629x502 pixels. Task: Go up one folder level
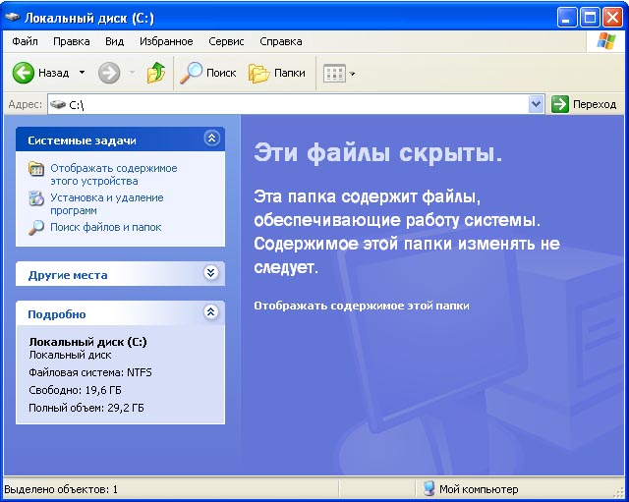[156, 73]
